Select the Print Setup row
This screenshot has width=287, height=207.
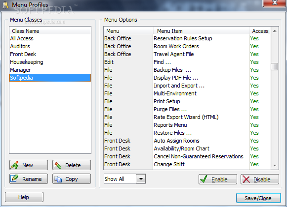point(187,101)
